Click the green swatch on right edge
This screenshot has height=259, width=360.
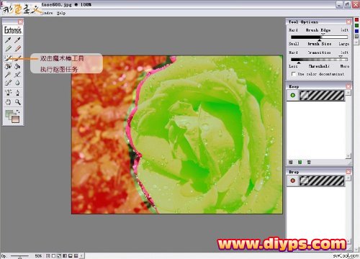click(356, 25)
